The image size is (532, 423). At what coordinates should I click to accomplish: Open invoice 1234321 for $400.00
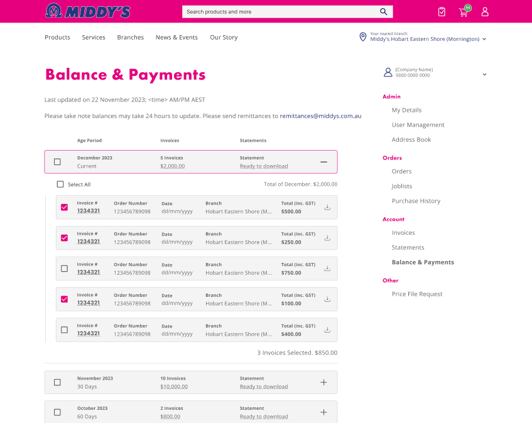pyautogui.click(x=89, y=333)
